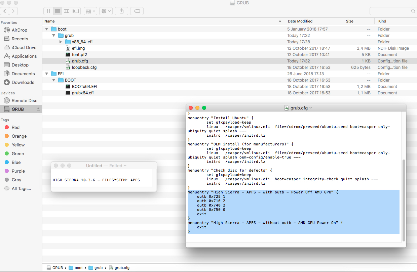Click the HIGH SIERRA text in Untitled

[x=96, y=180]
